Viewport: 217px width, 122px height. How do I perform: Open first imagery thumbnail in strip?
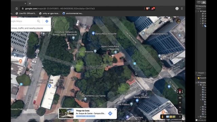[x=167, y=117]
